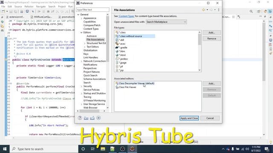
Task: Open Task View on taskbar
Action: pyautogui.click(x=93, y=149)
